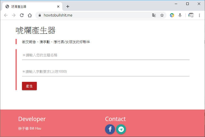Open a new browser tab
This screenshot has width=205, height=137.
[68, 7]
